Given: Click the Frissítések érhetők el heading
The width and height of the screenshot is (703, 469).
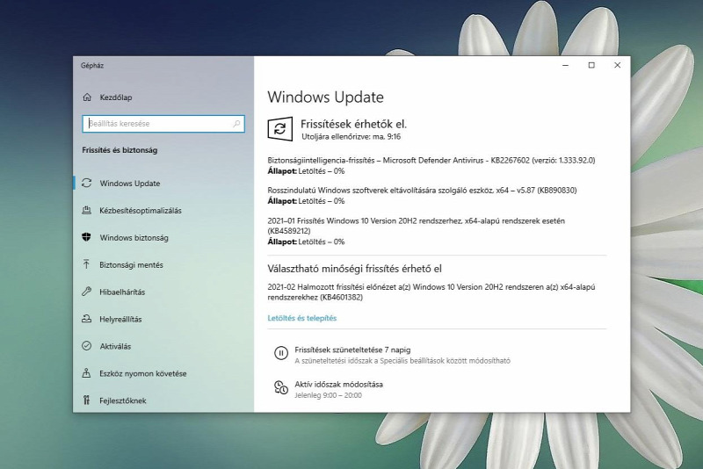Looking at the screenshot, I should (353, 124).
